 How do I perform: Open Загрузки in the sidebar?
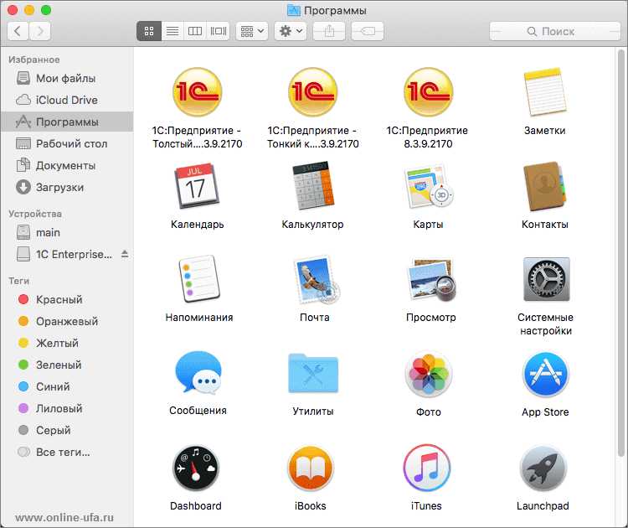click(x=67, y=187)
